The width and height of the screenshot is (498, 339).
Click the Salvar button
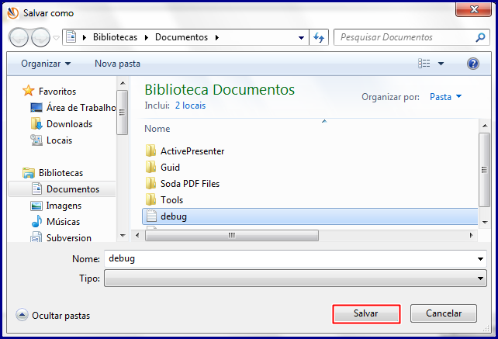(366, 314)
